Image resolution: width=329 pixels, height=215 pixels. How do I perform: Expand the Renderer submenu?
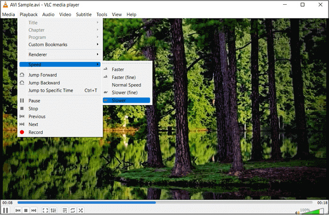tap(60, 54)
